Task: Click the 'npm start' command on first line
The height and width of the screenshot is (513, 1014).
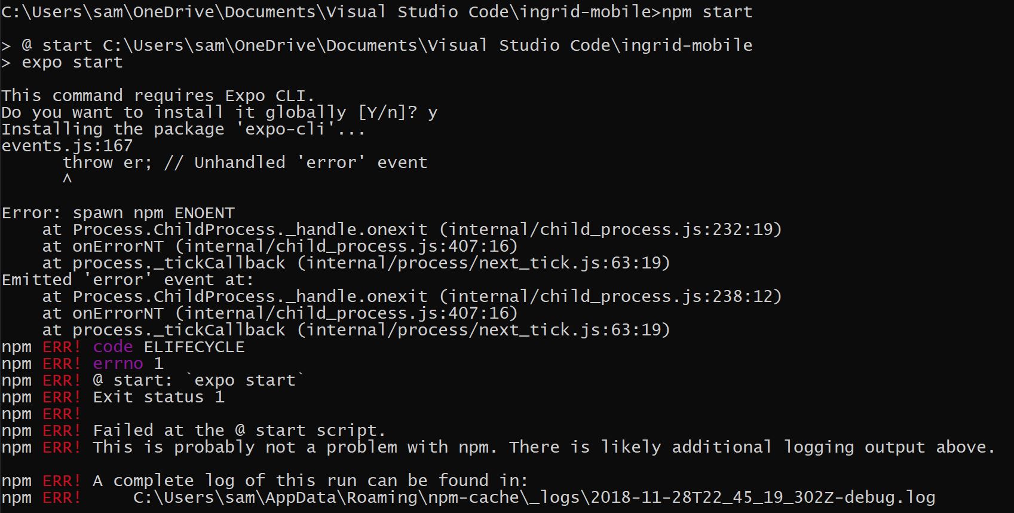Action: pyautogui.click(x=707, y=12)
